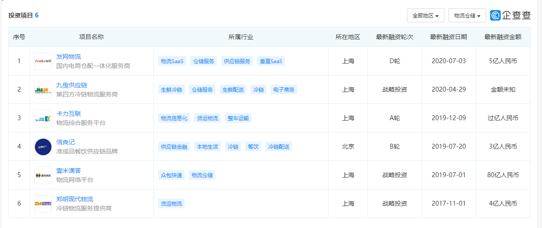Screen dimensions: 542x228
Task: Open the 全部地区 region dropdown
Action: click(426, 15)
